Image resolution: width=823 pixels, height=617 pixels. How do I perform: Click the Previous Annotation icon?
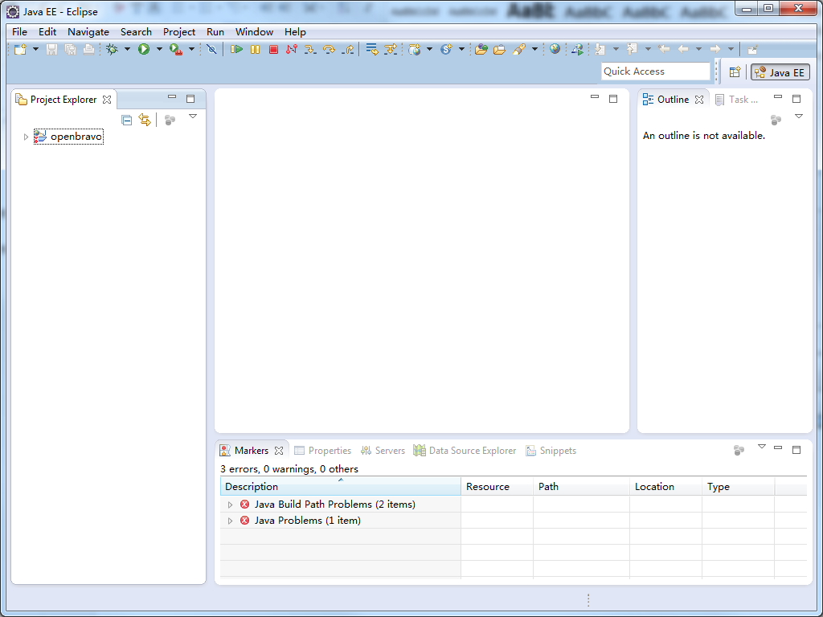click(x=633, y=49)
